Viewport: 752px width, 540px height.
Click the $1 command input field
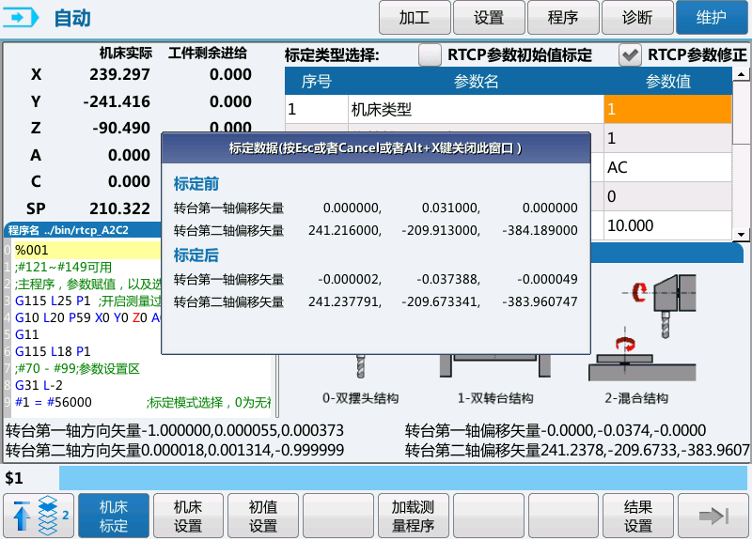pyautogui.click(x=404, y=478)
